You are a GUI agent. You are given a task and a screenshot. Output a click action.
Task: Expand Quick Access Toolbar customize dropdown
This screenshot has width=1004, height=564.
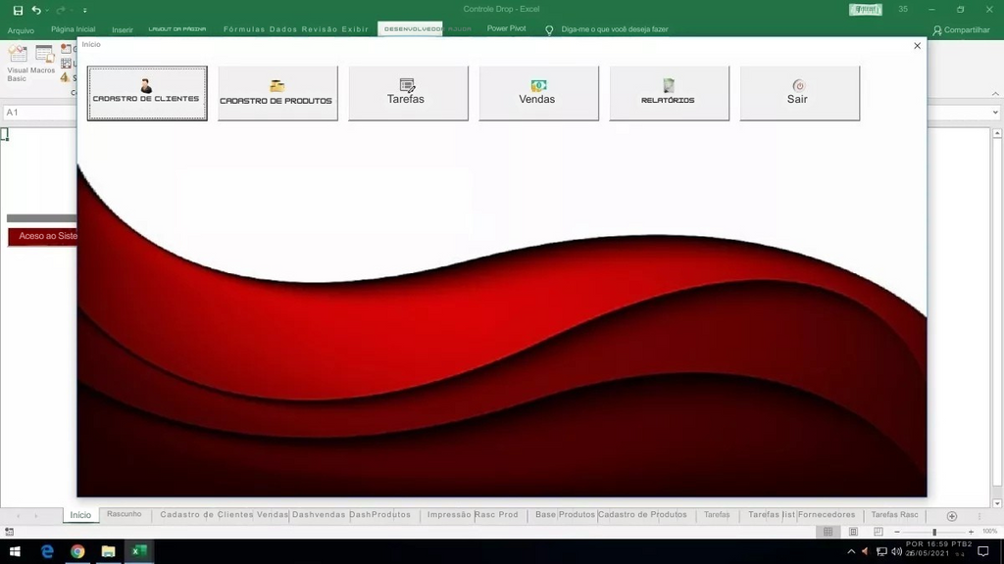(x=85, y=11)
